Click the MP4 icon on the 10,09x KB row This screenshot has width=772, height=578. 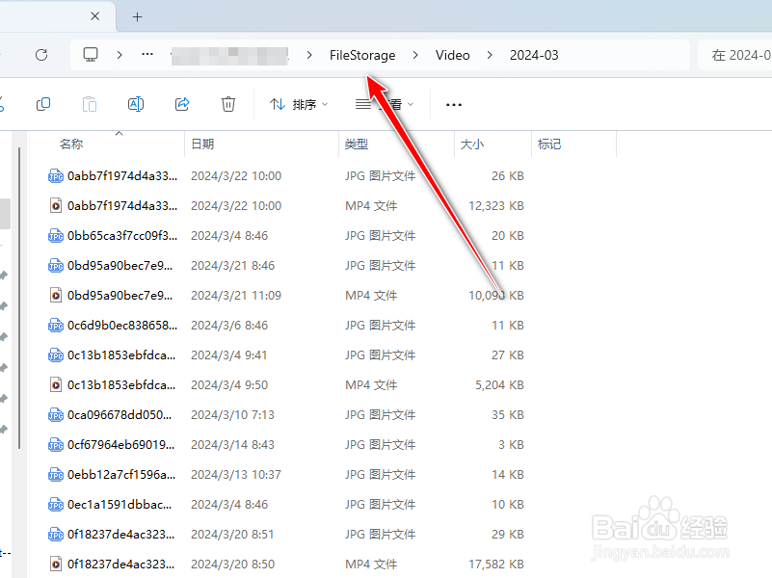tap(56, 295)
